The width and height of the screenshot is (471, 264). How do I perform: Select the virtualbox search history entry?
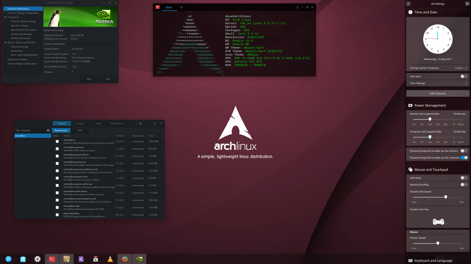33,136
